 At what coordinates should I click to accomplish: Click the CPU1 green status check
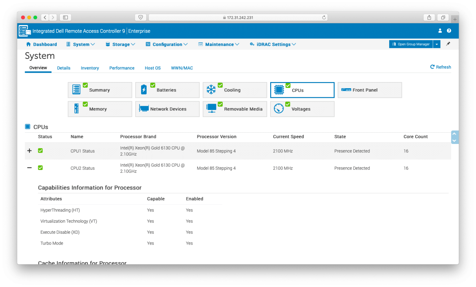point(40,150)
